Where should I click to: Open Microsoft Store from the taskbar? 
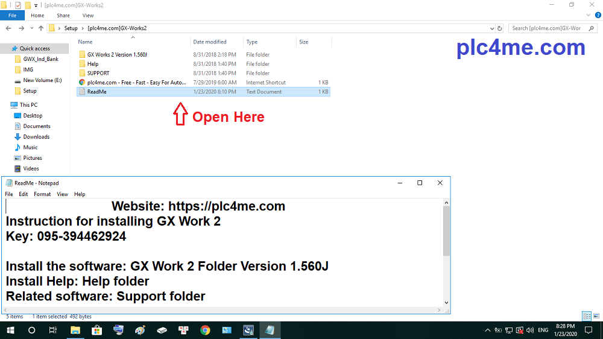coord(96,330)
